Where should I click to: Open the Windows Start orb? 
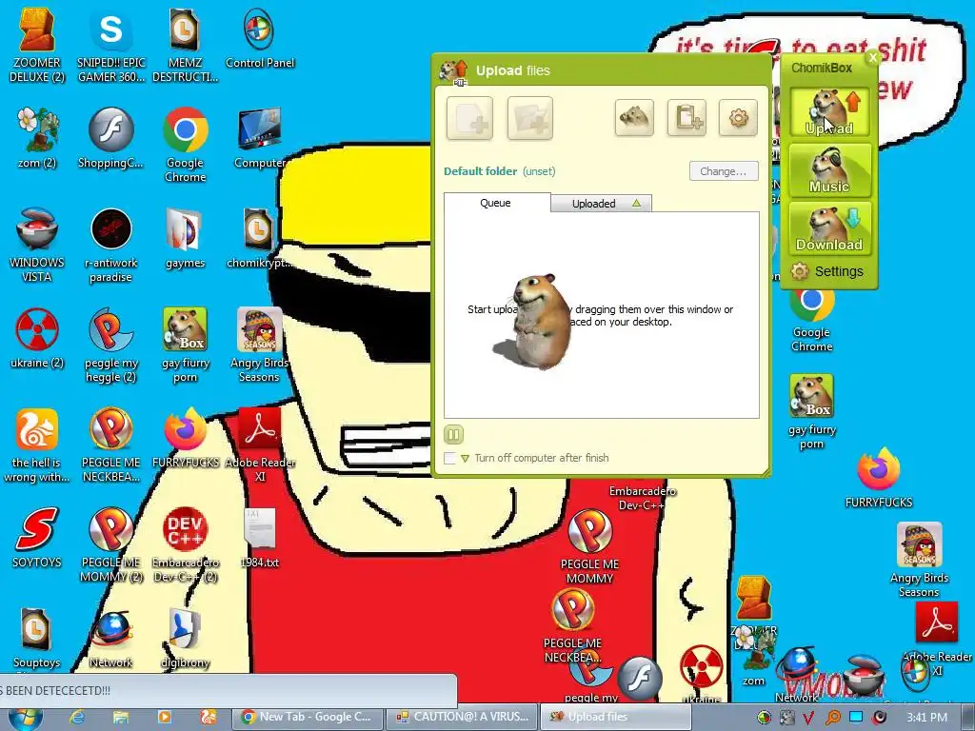(x=26, y=718)
